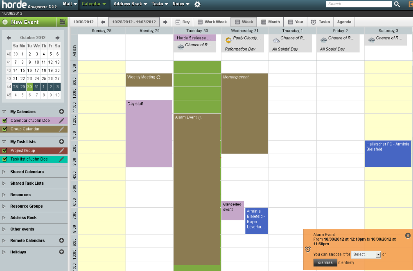This screenshot has height=271, width=413.
Task: Edit Calendar of John Doe pencil icon
Action: pyautogui.click(x=61, y=121)
